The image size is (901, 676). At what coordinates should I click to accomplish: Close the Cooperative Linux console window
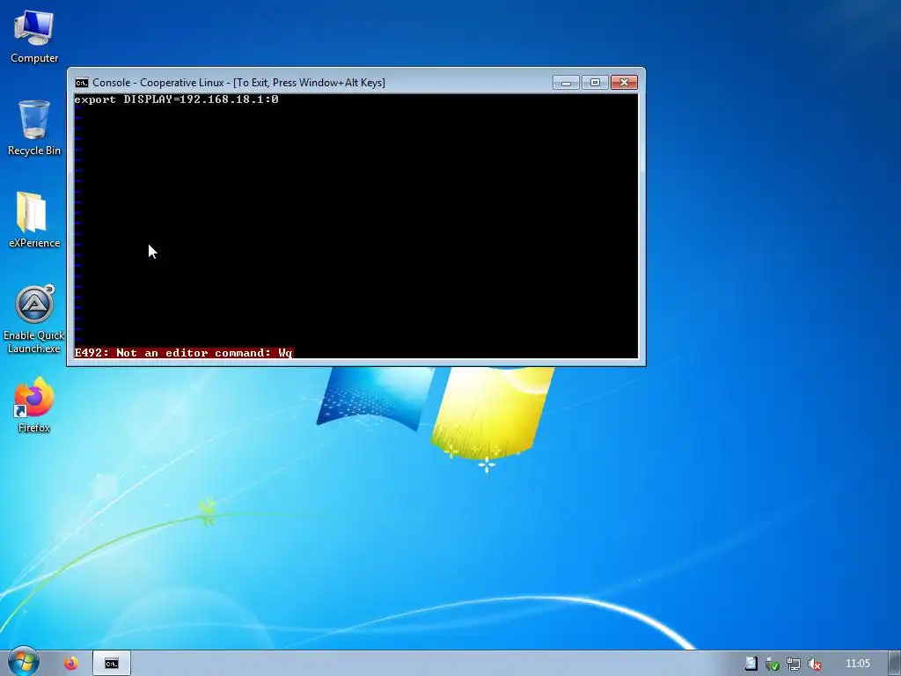click(624, 83)
